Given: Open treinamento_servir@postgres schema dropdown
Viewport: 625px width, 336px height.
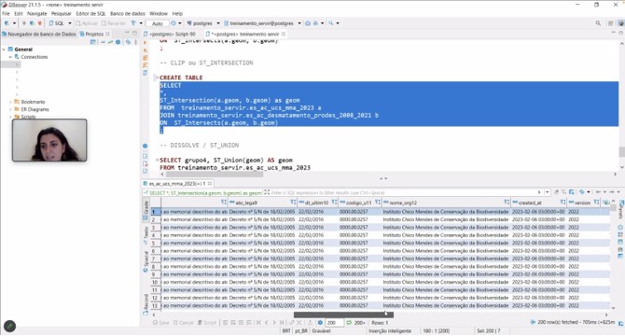Looking at the screenshot, I should (299, 23).
